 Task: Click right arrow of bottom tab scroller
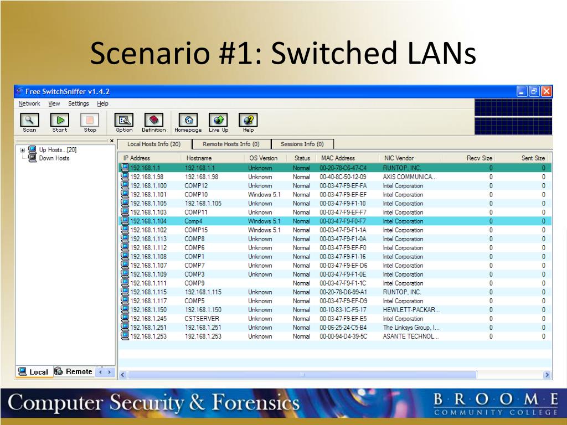109,372
